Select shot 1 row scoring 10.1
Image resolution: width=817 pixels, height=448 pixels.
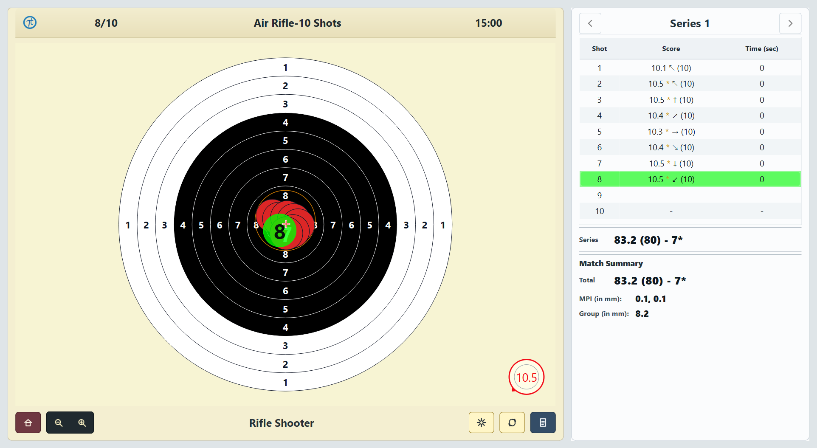click(x=690, y=68)
